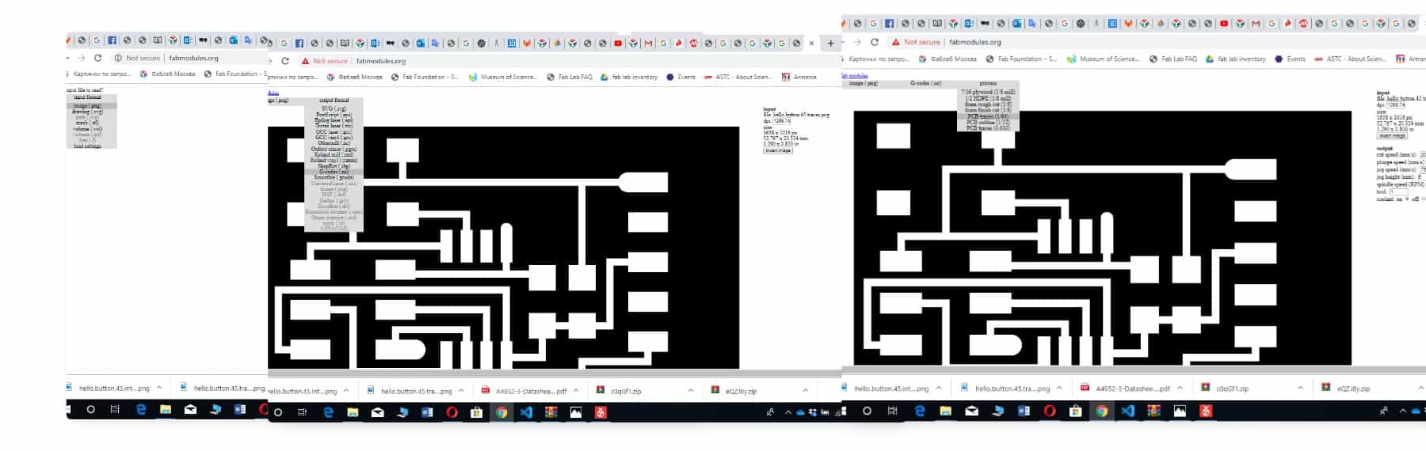This screenshot has height=451, width=1426.
Task: Click the tool number field in right window
Action: coord(1399,191)
